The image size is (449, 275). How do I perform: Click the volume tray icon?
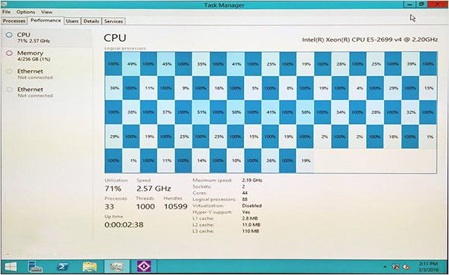tap(406, 267)
